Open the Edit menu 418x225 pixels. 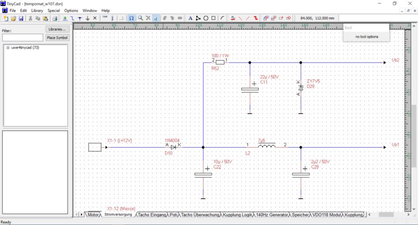click(24, 10)
